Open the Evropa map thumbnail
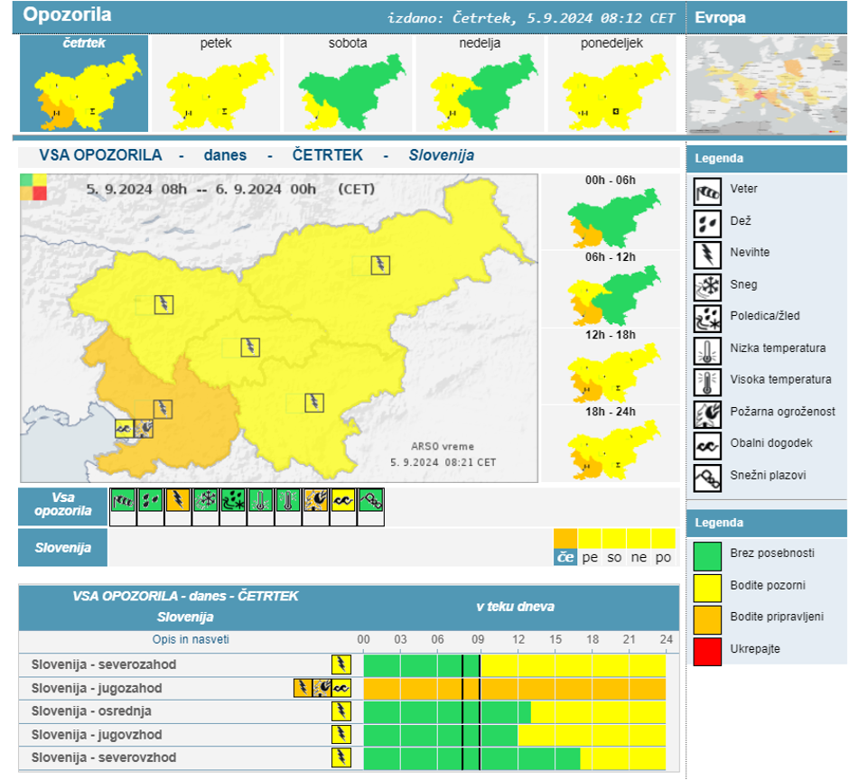This screenshot has width=849, height=780. coord(767,85)
